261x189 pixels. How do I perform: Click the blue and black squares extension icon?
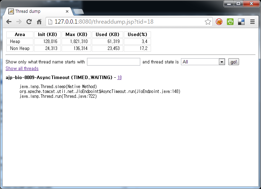[241, 22]
